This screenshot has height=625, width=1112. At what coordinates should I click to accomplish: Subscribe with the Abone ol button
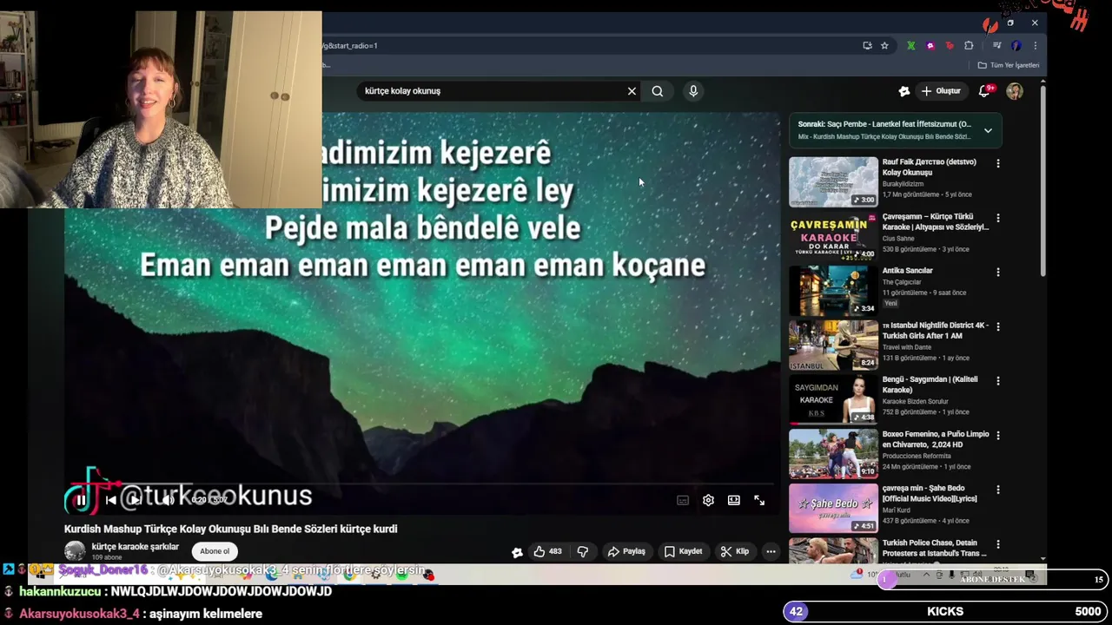pyautogui.click(x=215, y=551)
